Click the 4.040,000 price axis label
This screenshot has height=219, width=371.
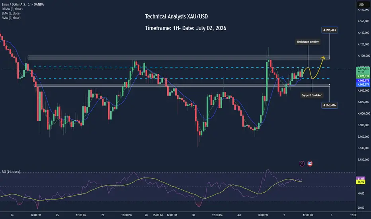coord(363,91)
